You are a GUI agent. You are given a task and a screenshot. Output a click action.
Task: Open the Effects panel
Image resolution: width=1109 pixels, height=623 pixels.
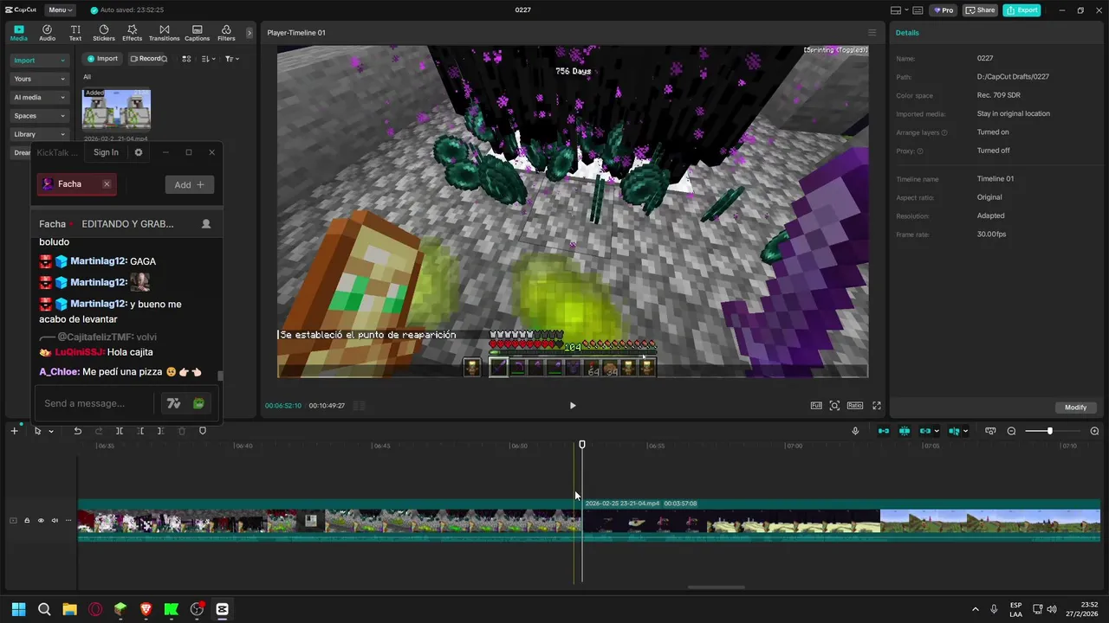click(132, 33)
